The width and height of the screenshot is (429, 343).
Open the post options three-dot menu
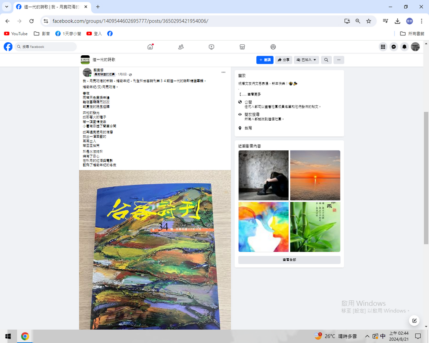(x=223, y=72)
